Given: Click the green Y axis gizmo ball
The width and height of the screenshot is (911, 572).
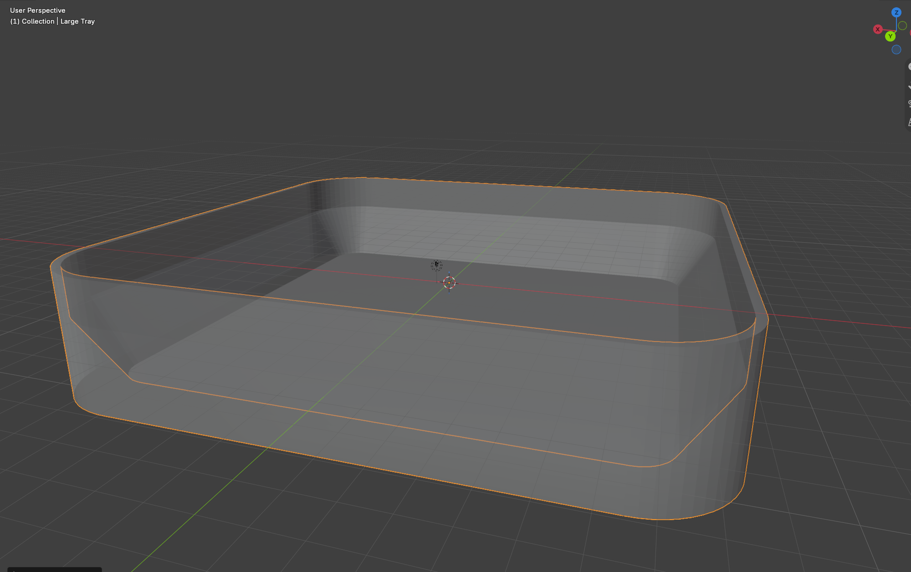Looking at the screenshot, I should (x=891, y=36).
